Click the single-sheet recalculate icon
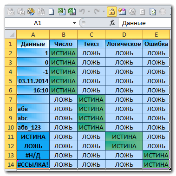The height and width of the screenshot is (176, 176). [143, 12]
